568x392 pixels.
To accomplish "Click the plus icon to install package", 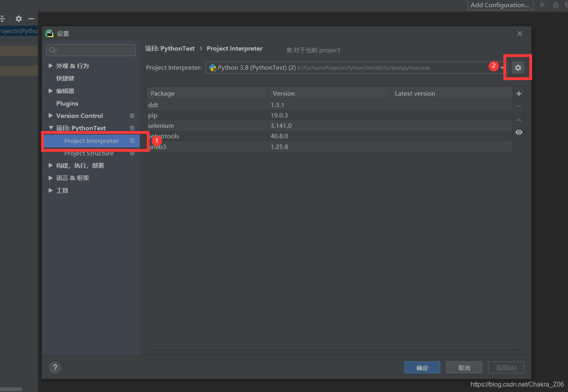I will click(x=519, y=94).
